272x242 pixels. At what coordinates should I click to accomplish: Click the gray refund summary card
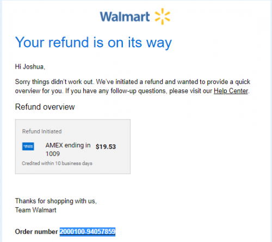(x=73, y=147)
